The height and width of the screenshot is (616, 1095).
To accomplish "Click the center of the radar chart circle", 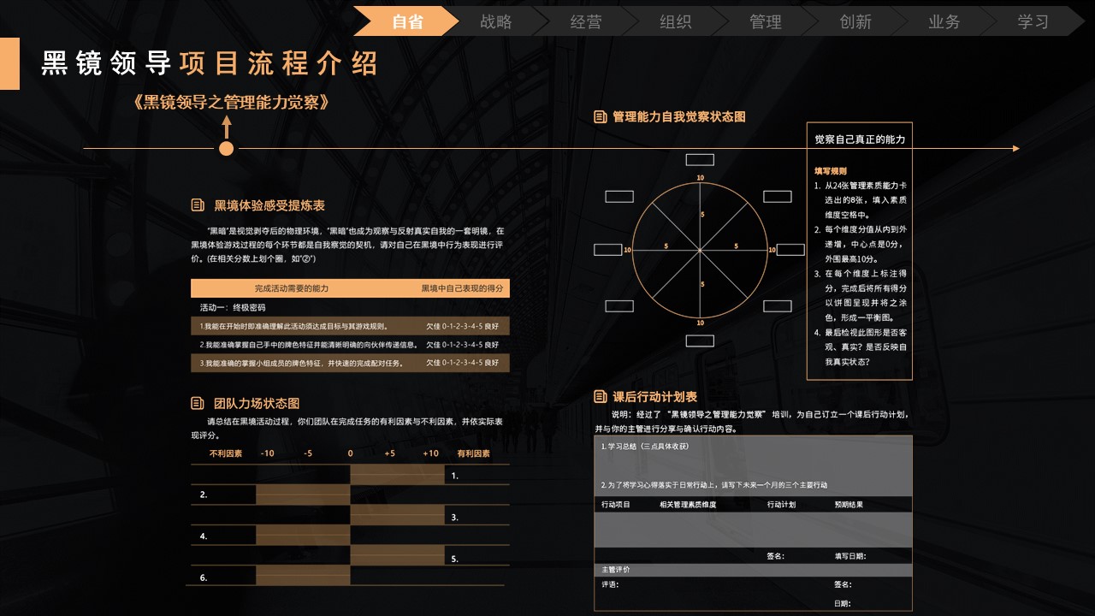I will [x=700, y=249].
